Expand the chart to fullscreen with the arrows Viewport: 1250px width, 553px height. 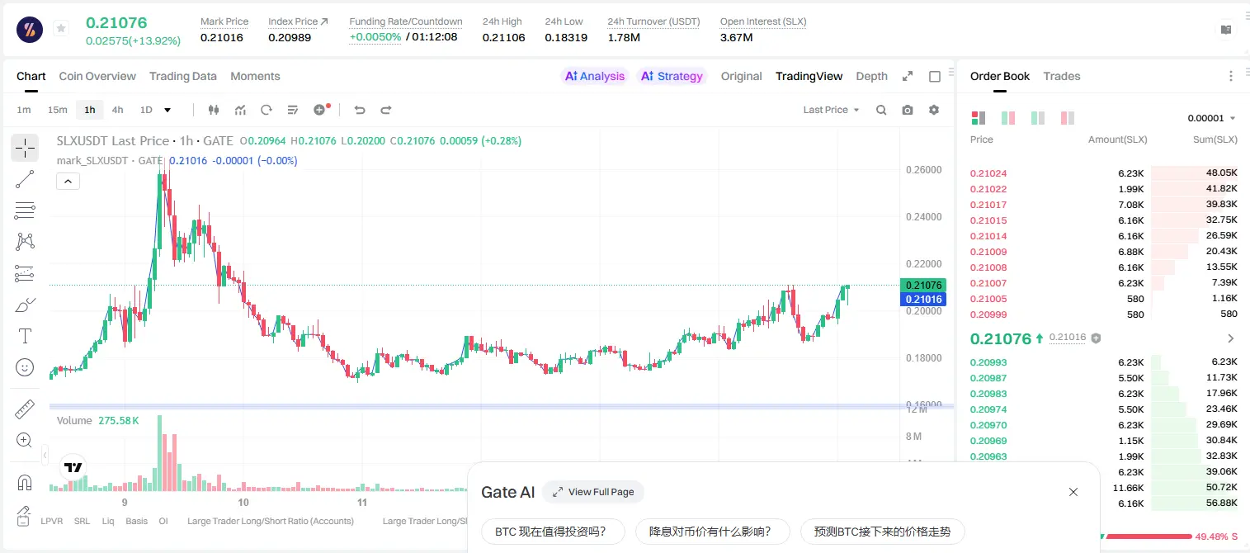(908, 76)
